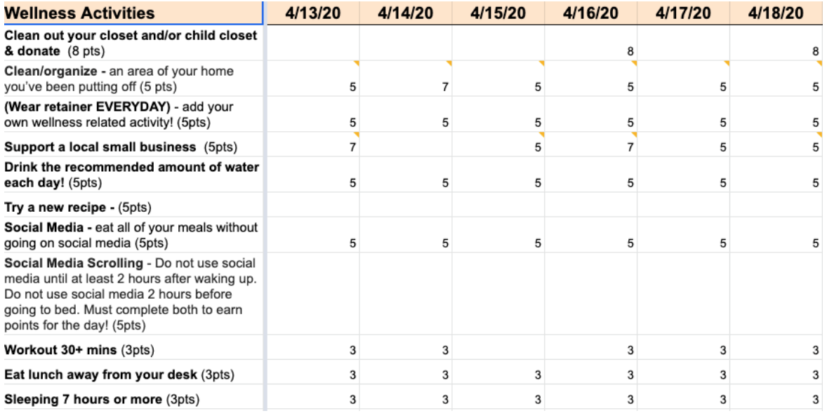
Task: Click the empty Support local business cell for 4/14/20
Action: [x=406, y=144]
